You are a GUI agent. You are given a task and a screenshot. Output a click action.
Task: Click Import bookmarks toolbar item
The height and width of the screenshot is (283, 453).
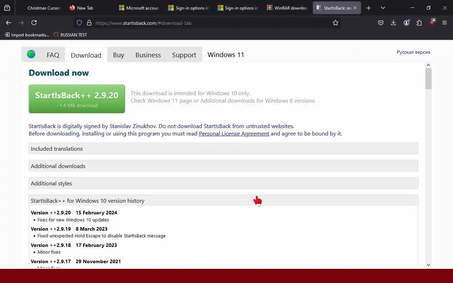27,35
